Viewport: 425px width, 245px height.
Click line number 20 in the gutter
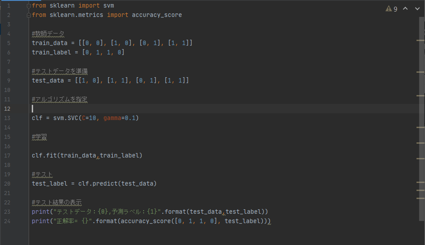[7, 183]
